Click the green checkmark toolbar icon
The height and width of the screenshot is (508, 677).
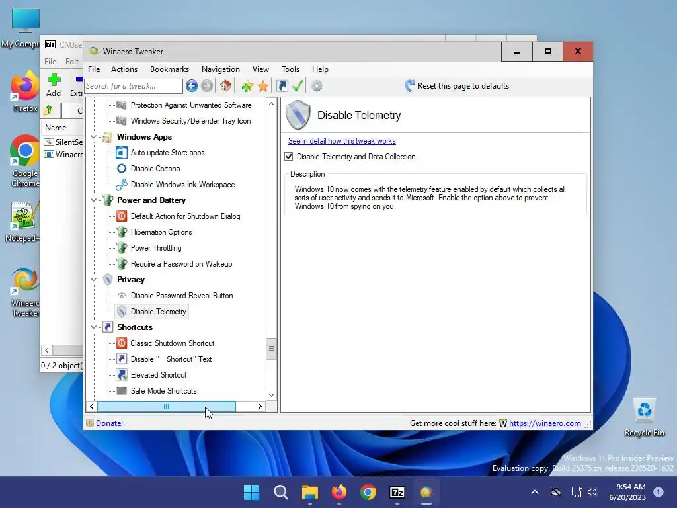pos(298,86)
